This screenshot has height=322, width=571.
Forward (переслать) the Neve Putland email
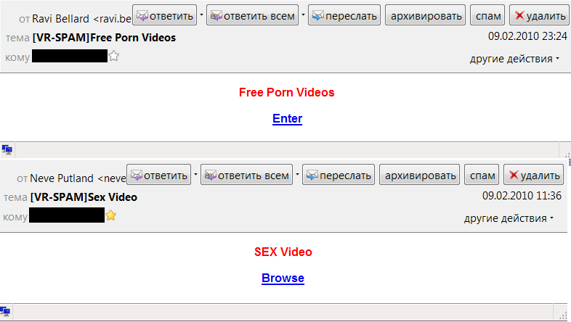[339, 176]
